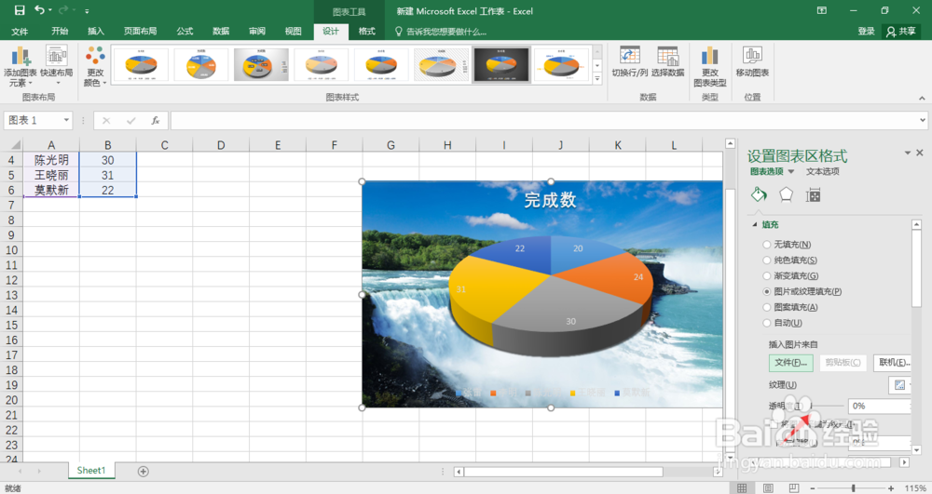Select the Effects pentagon icon in format pane

pos(786,194)
